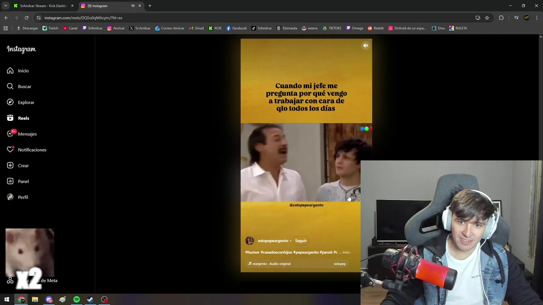Open the RULETA bookmark
Viewport: 543px width, 305px height.
458,28
